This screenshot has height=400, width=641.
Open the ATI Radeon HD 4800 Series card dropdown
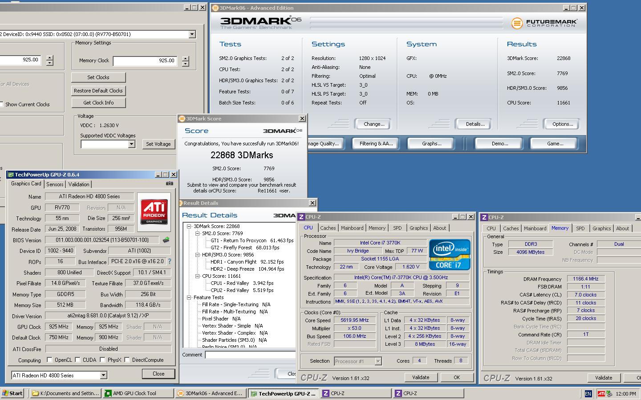coord(103,375)
